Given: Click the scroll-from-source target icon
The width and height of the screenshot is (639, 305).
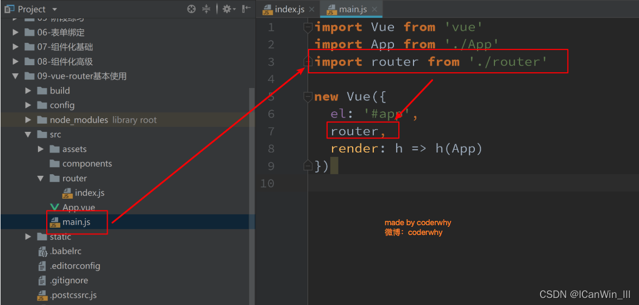Looking at the screenshot, I should pos(191,9).
